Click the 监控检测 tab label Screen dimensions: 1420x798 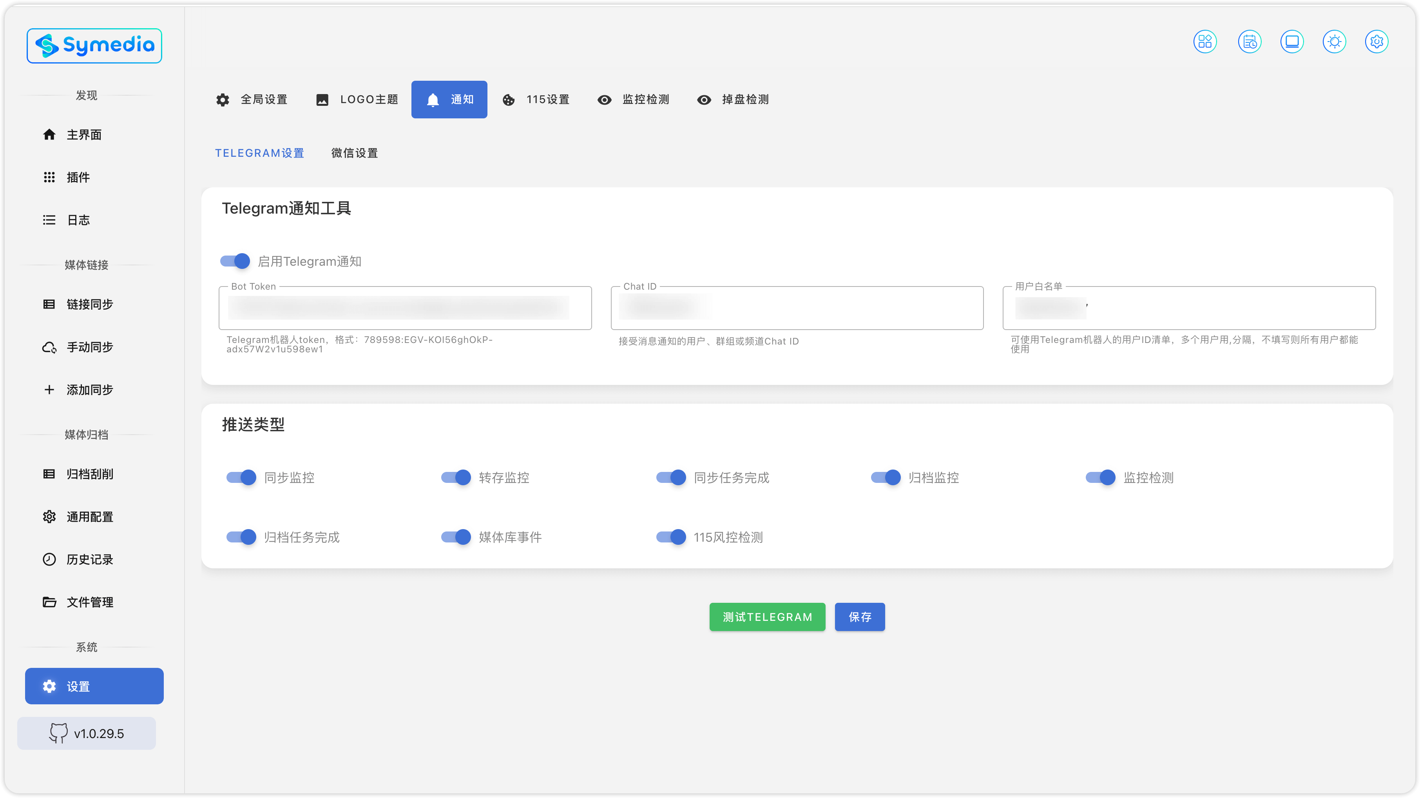tap(645, 100)
